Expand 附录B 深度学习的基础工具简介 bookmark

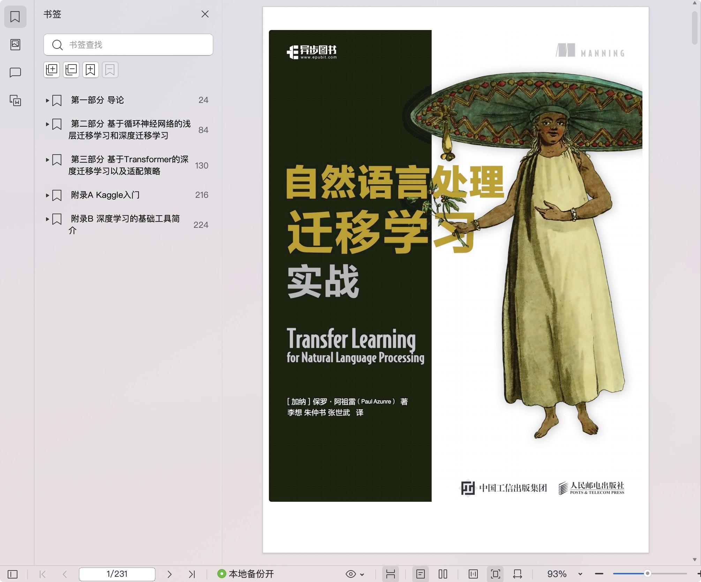47,219
